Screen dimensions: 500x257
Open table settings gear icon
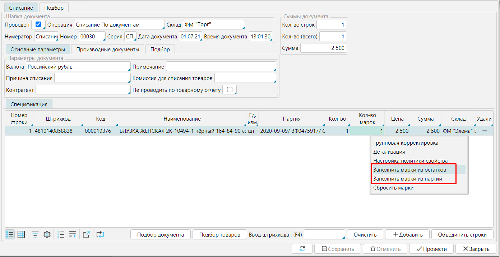pos(47,235)
